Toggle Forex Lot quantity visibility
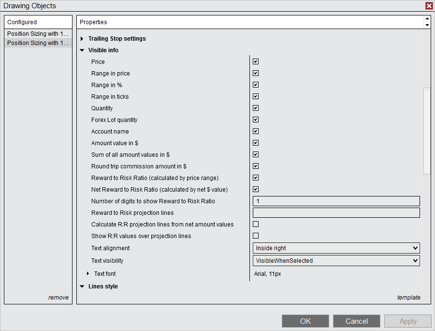The width and height of the screenshot is (435, 331). (x=255, y=120)
